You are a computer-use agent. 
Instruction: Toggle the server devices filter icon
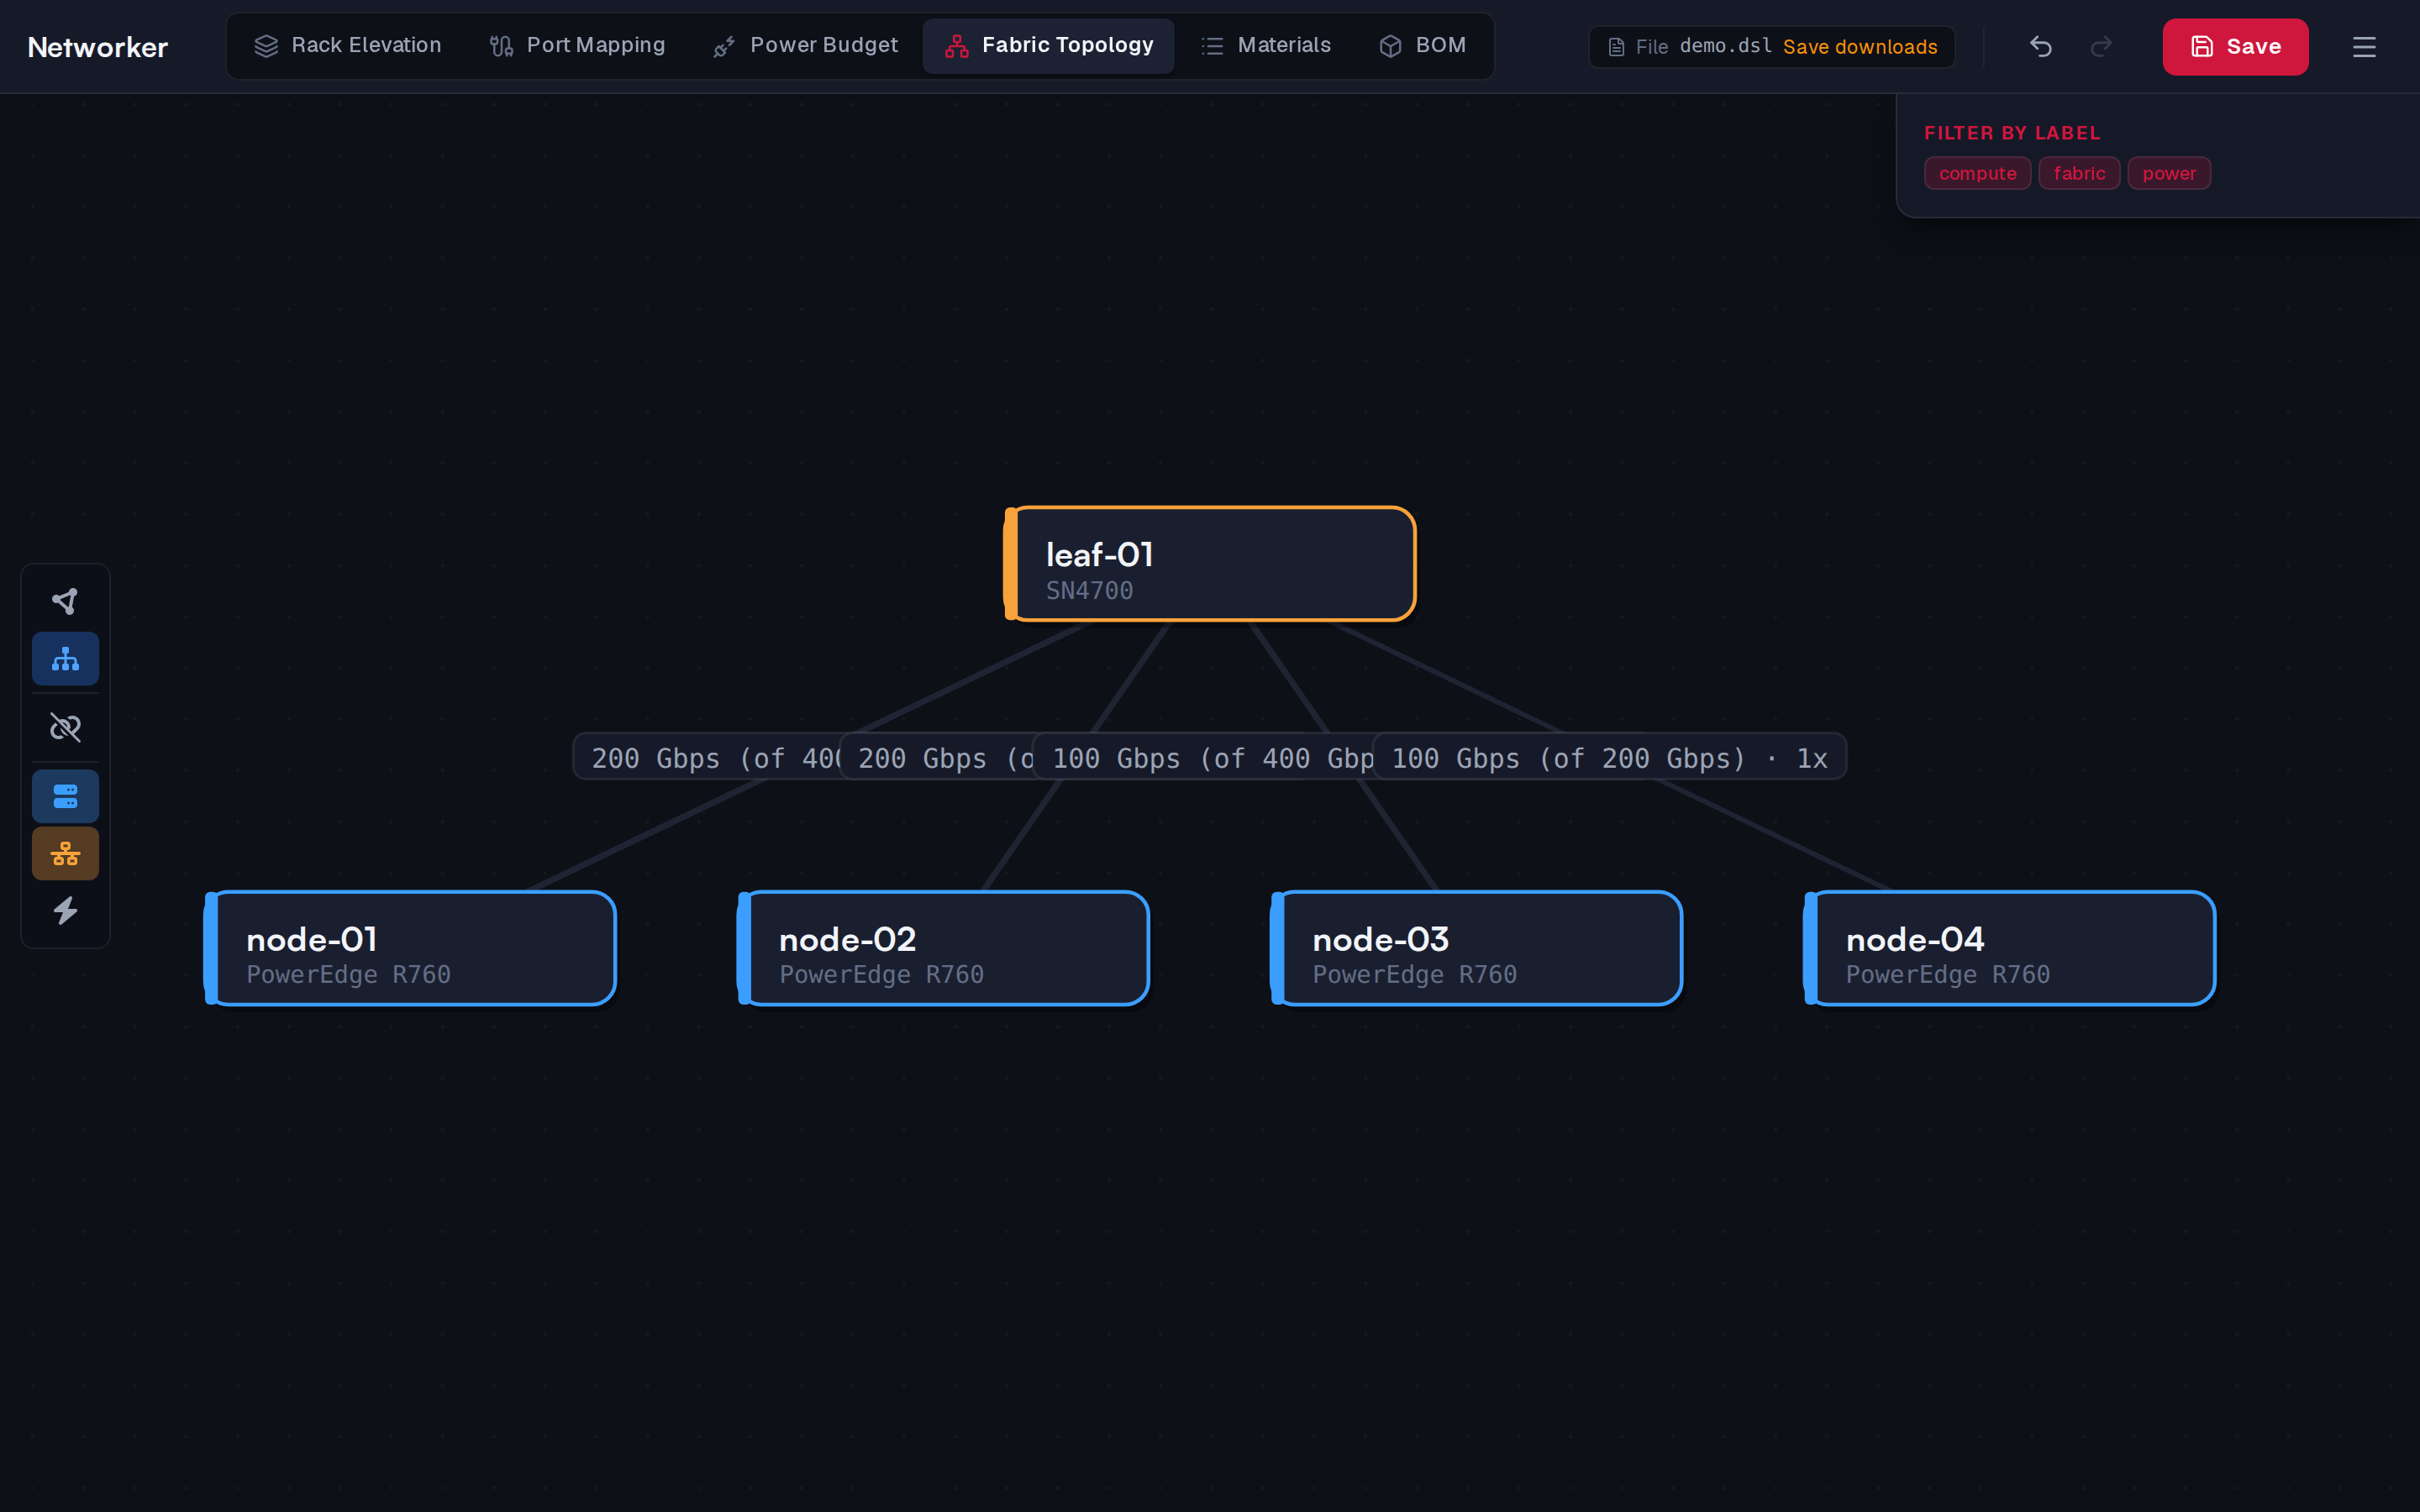click(x=65, y=796)
